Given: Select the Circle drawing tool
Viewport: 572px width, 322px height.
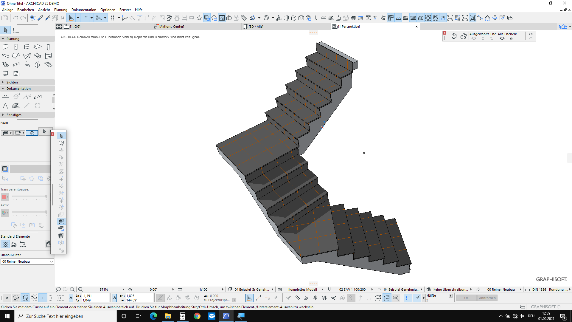Looking at the screenshot, I should [38, 106].
